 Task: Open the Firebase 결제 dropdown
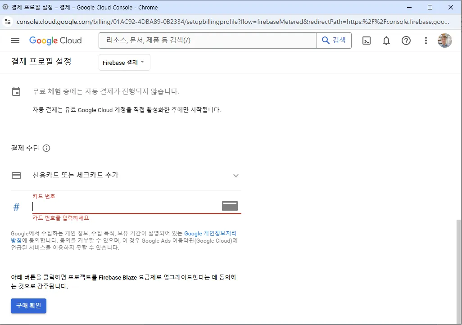point(124,63)
